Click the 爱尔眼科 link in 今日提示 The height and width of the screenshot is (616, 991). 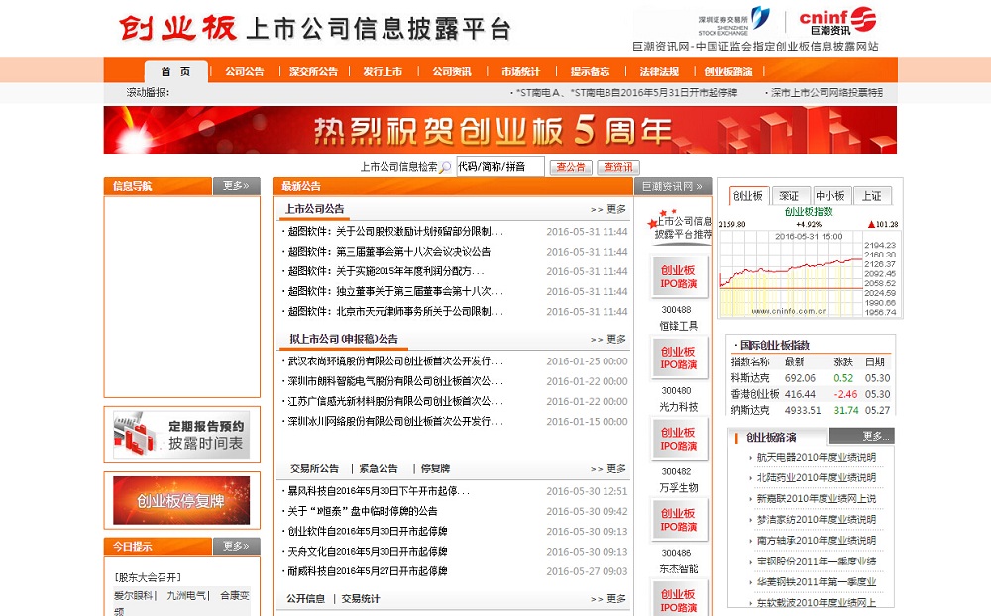pyautogui.click(x=134, y=595)
